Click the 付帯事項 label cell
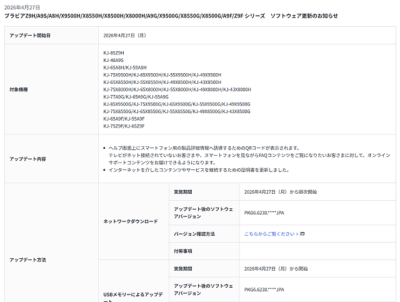The height and width of the screenshot is (302, 400). 182,251
